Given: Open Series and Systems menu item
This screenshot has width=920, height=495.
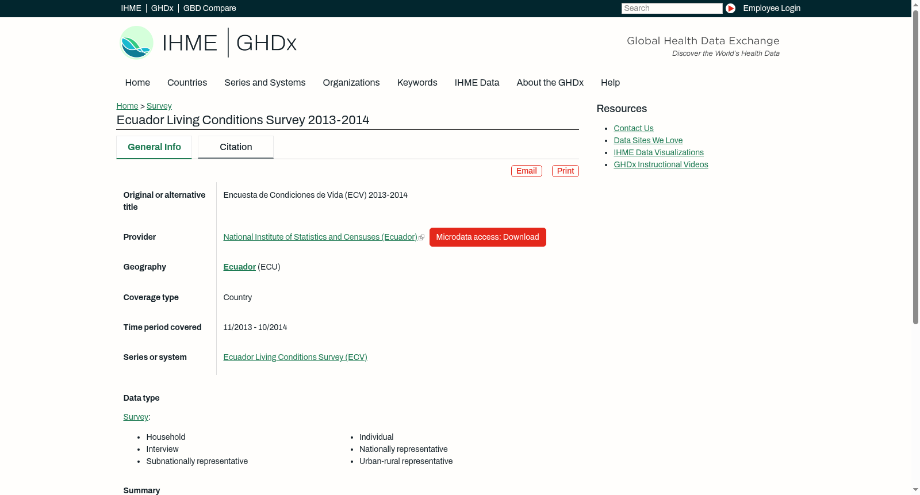Looking at the screenshot, I should pyautogui.click(x=265, y=83).
